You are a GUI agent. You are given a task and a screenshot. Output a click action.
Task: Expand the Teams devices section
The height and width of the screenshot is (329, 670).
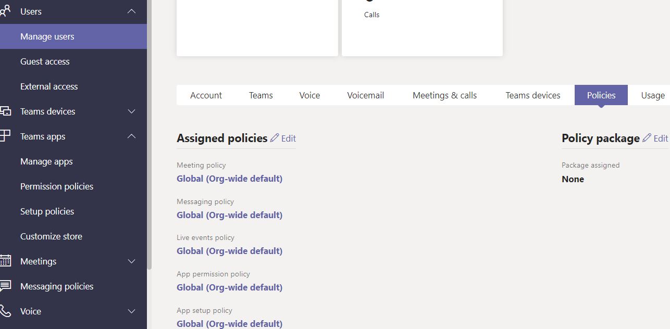[131, 111]
